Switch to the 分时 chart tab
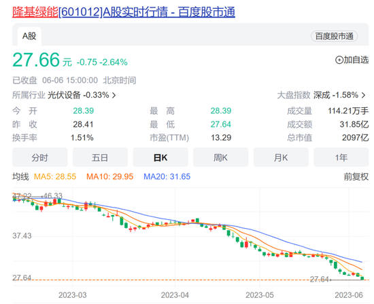Screen dimensions: 374x304 coord(40,157)
